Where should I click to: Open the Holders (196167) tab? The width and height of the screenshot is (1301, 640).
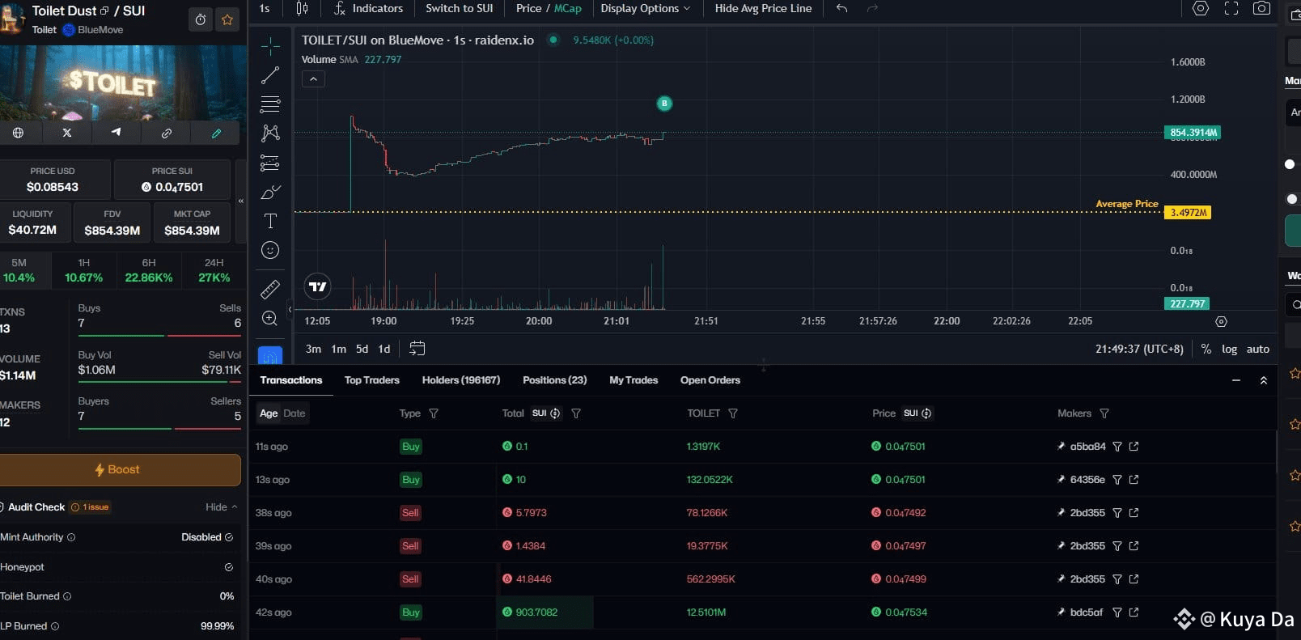(461, 380)
